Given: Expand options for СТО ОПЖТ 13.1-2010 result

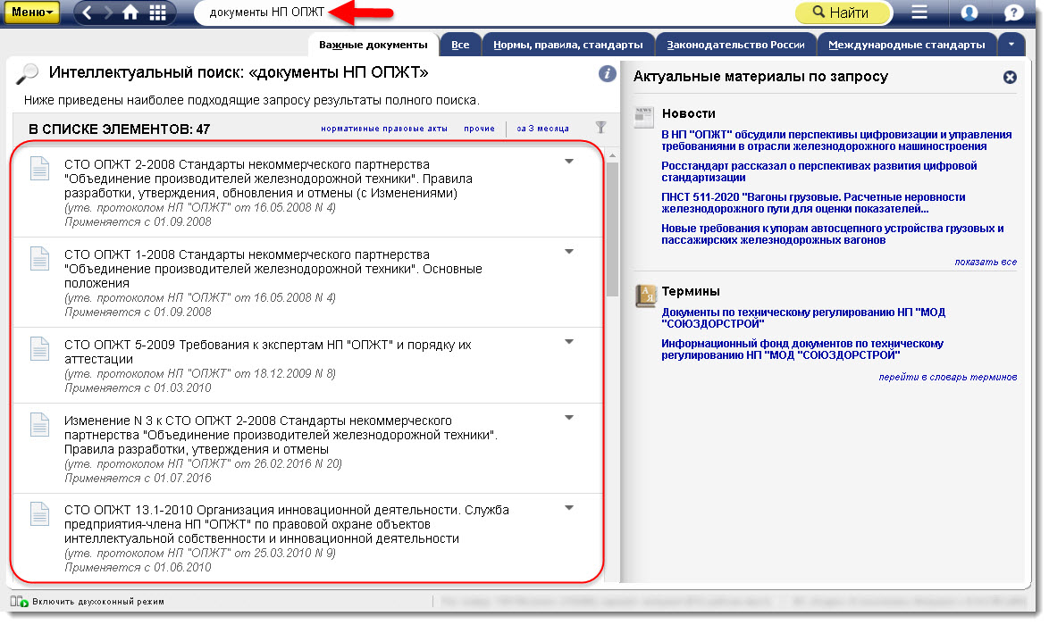Looking at the screenshot, I should click(568, 507).
